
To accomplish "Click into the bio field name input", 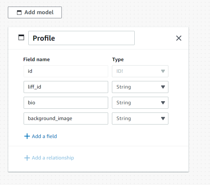I will (x=66, y=103).
